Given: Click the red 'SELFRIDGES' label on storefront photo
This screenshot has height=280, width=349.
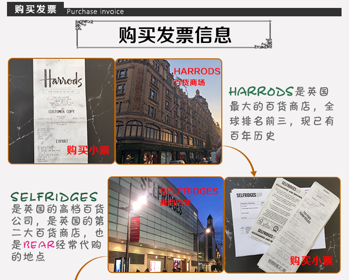Looking at the screenshot, I should pos(189,191).
